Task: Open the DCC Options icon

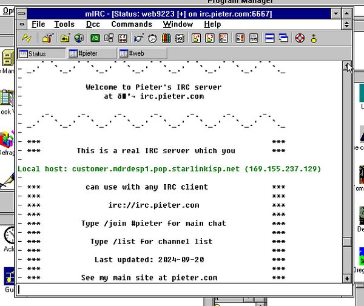Action: point(223,38)
